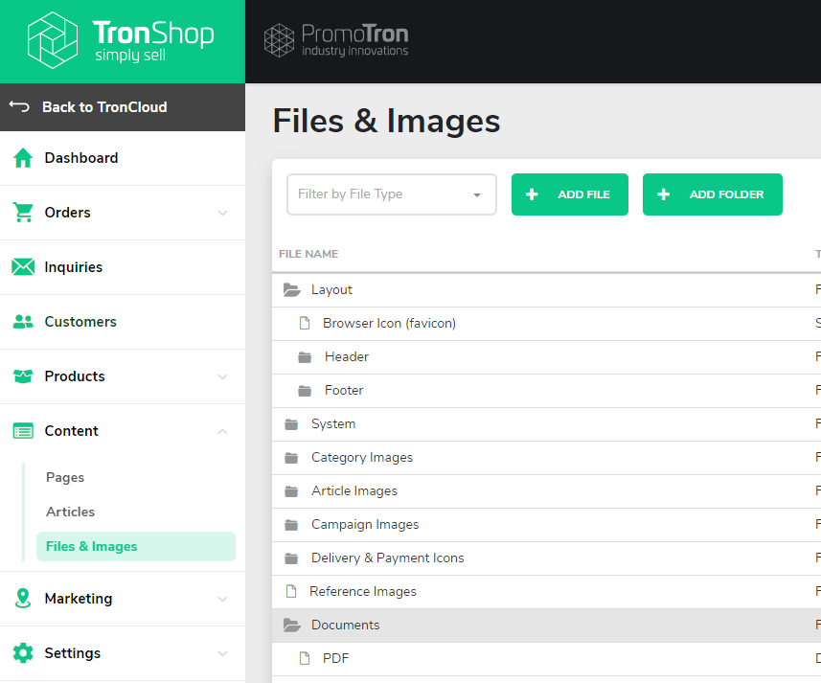Click the Customers people icon
The image size is (821, 683).
pyautogui.click(x=23, y=322)
